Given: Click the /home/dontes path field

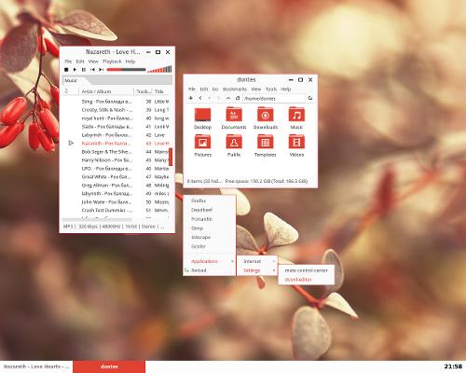Looking at the screenshot, I should click(274, 98).
